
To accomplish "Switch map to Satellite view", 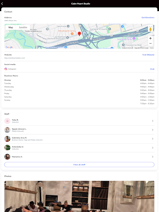I will 23,27.
